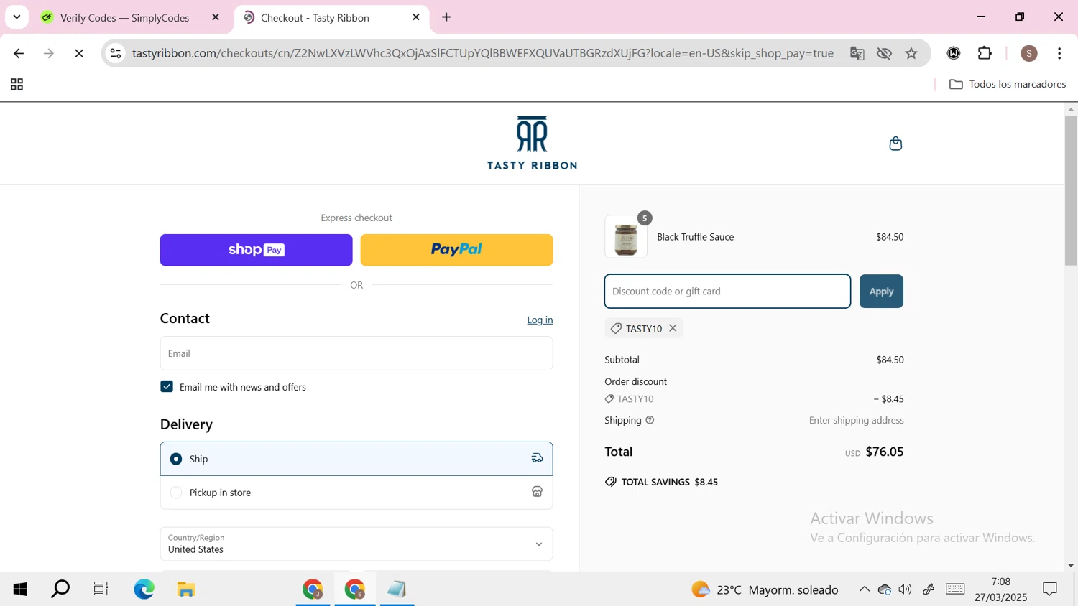Close the Verify Codes SimplyCodes tab
This screenshot has width=1078, height=606.
216,17
